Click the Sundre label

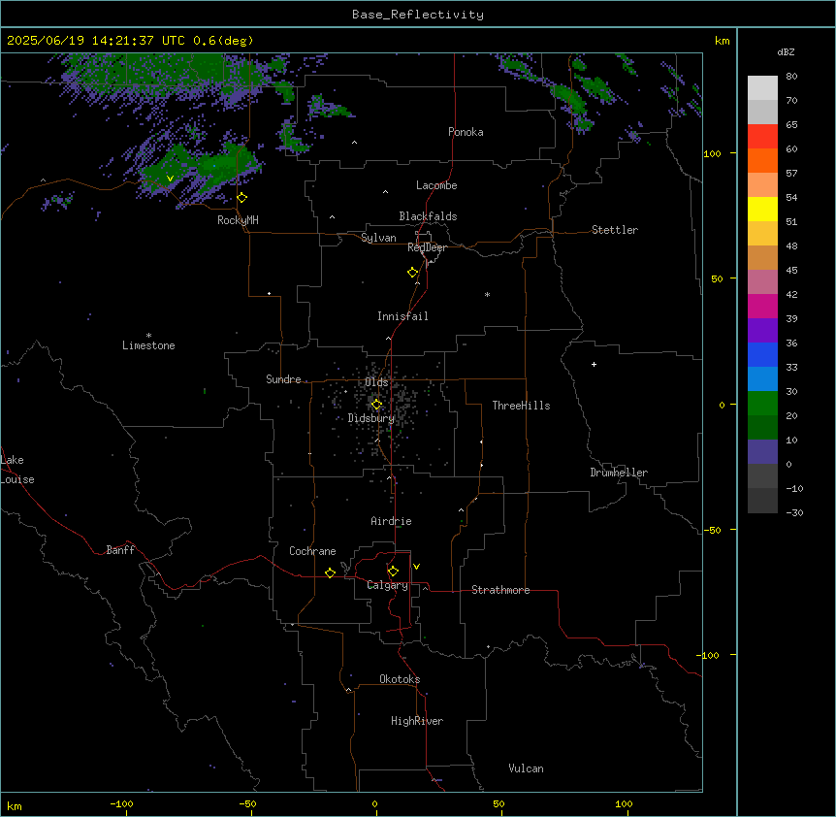coord(283,379)
